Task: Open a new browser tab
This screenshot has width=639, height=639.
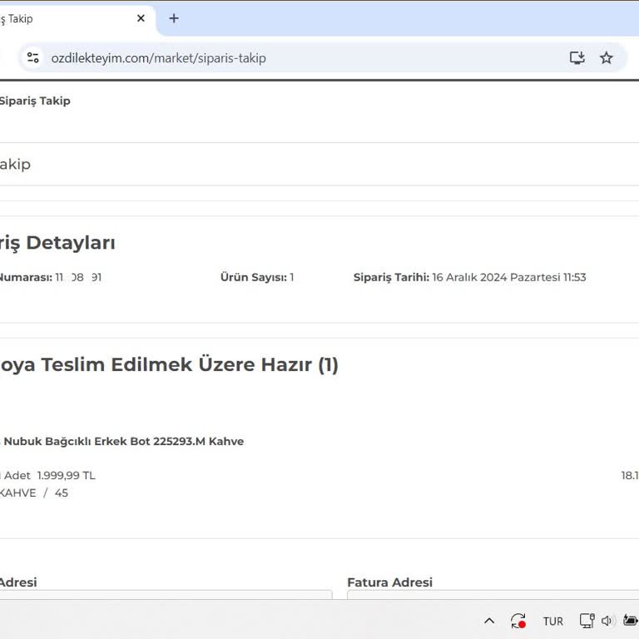Action: [173, 18]
